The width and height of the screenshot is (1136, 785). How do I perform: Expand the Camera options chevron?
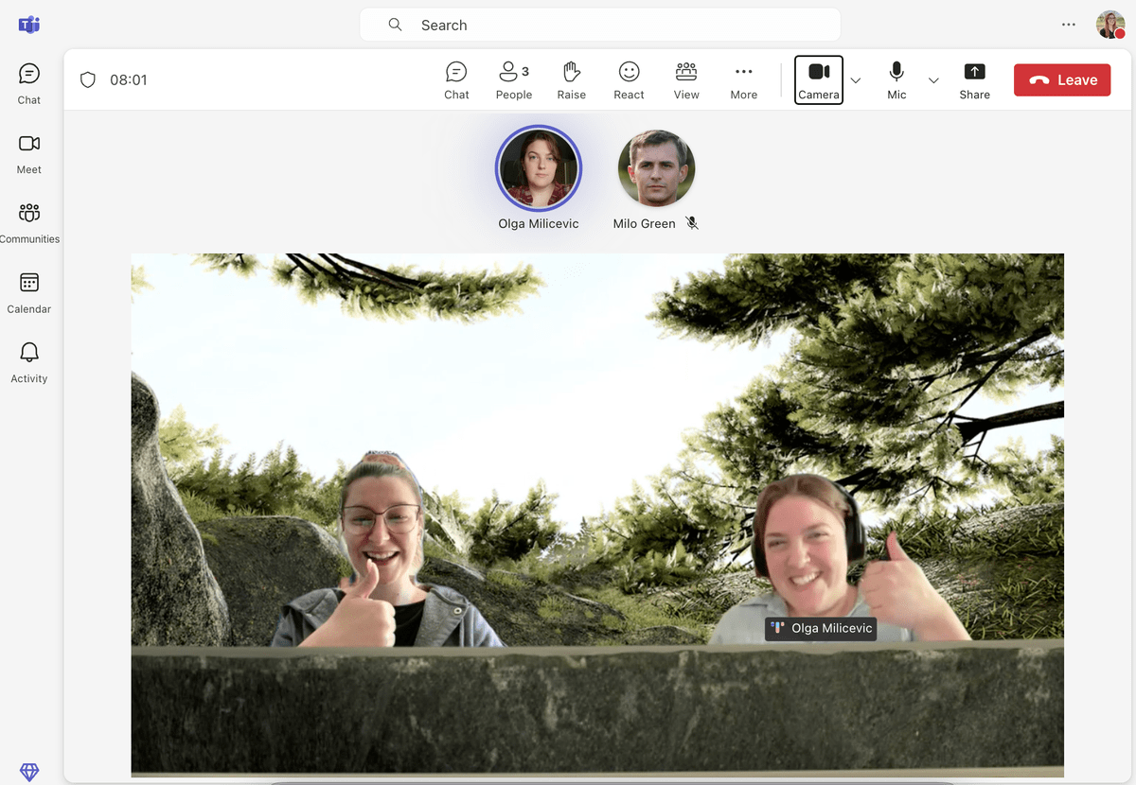click(856, 80)
